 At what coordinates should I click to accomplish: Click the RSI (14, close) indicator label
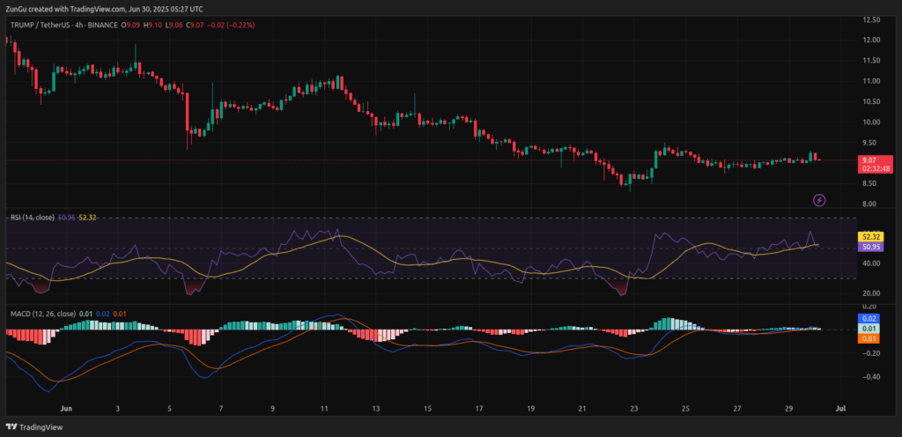click(33, 218)
